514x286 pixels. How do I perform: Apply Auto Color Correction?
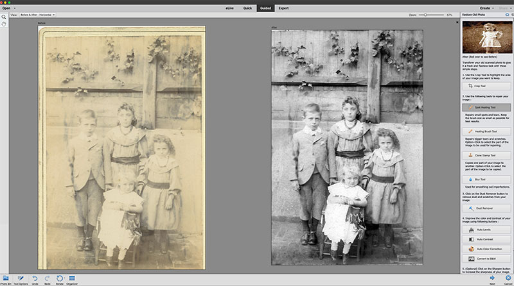click(486, 249)
